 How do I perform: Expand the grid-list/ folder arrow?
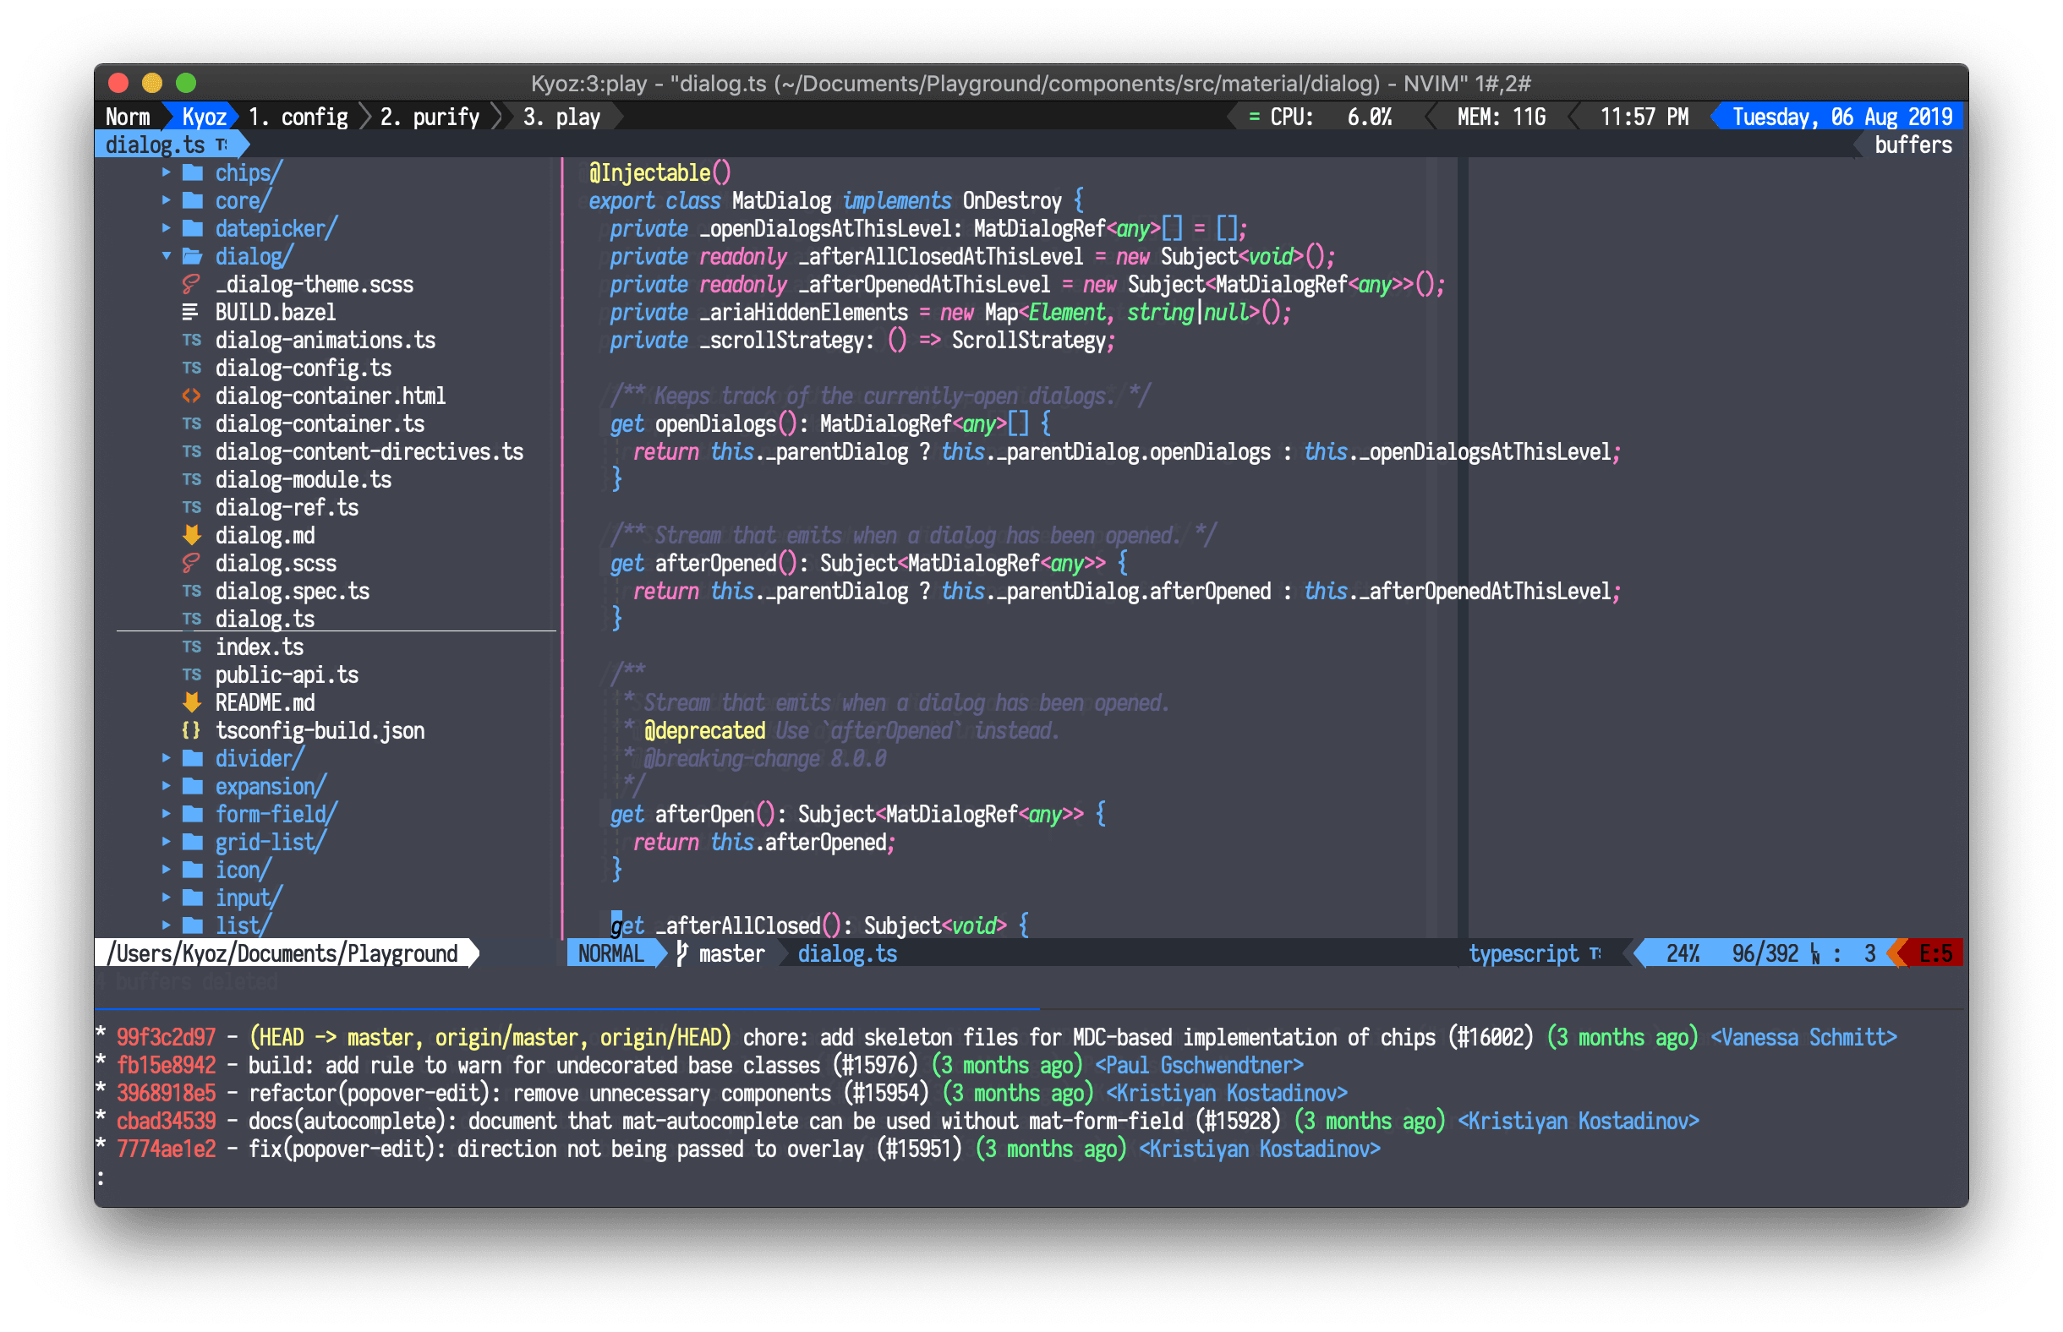(x=166, y=842)
